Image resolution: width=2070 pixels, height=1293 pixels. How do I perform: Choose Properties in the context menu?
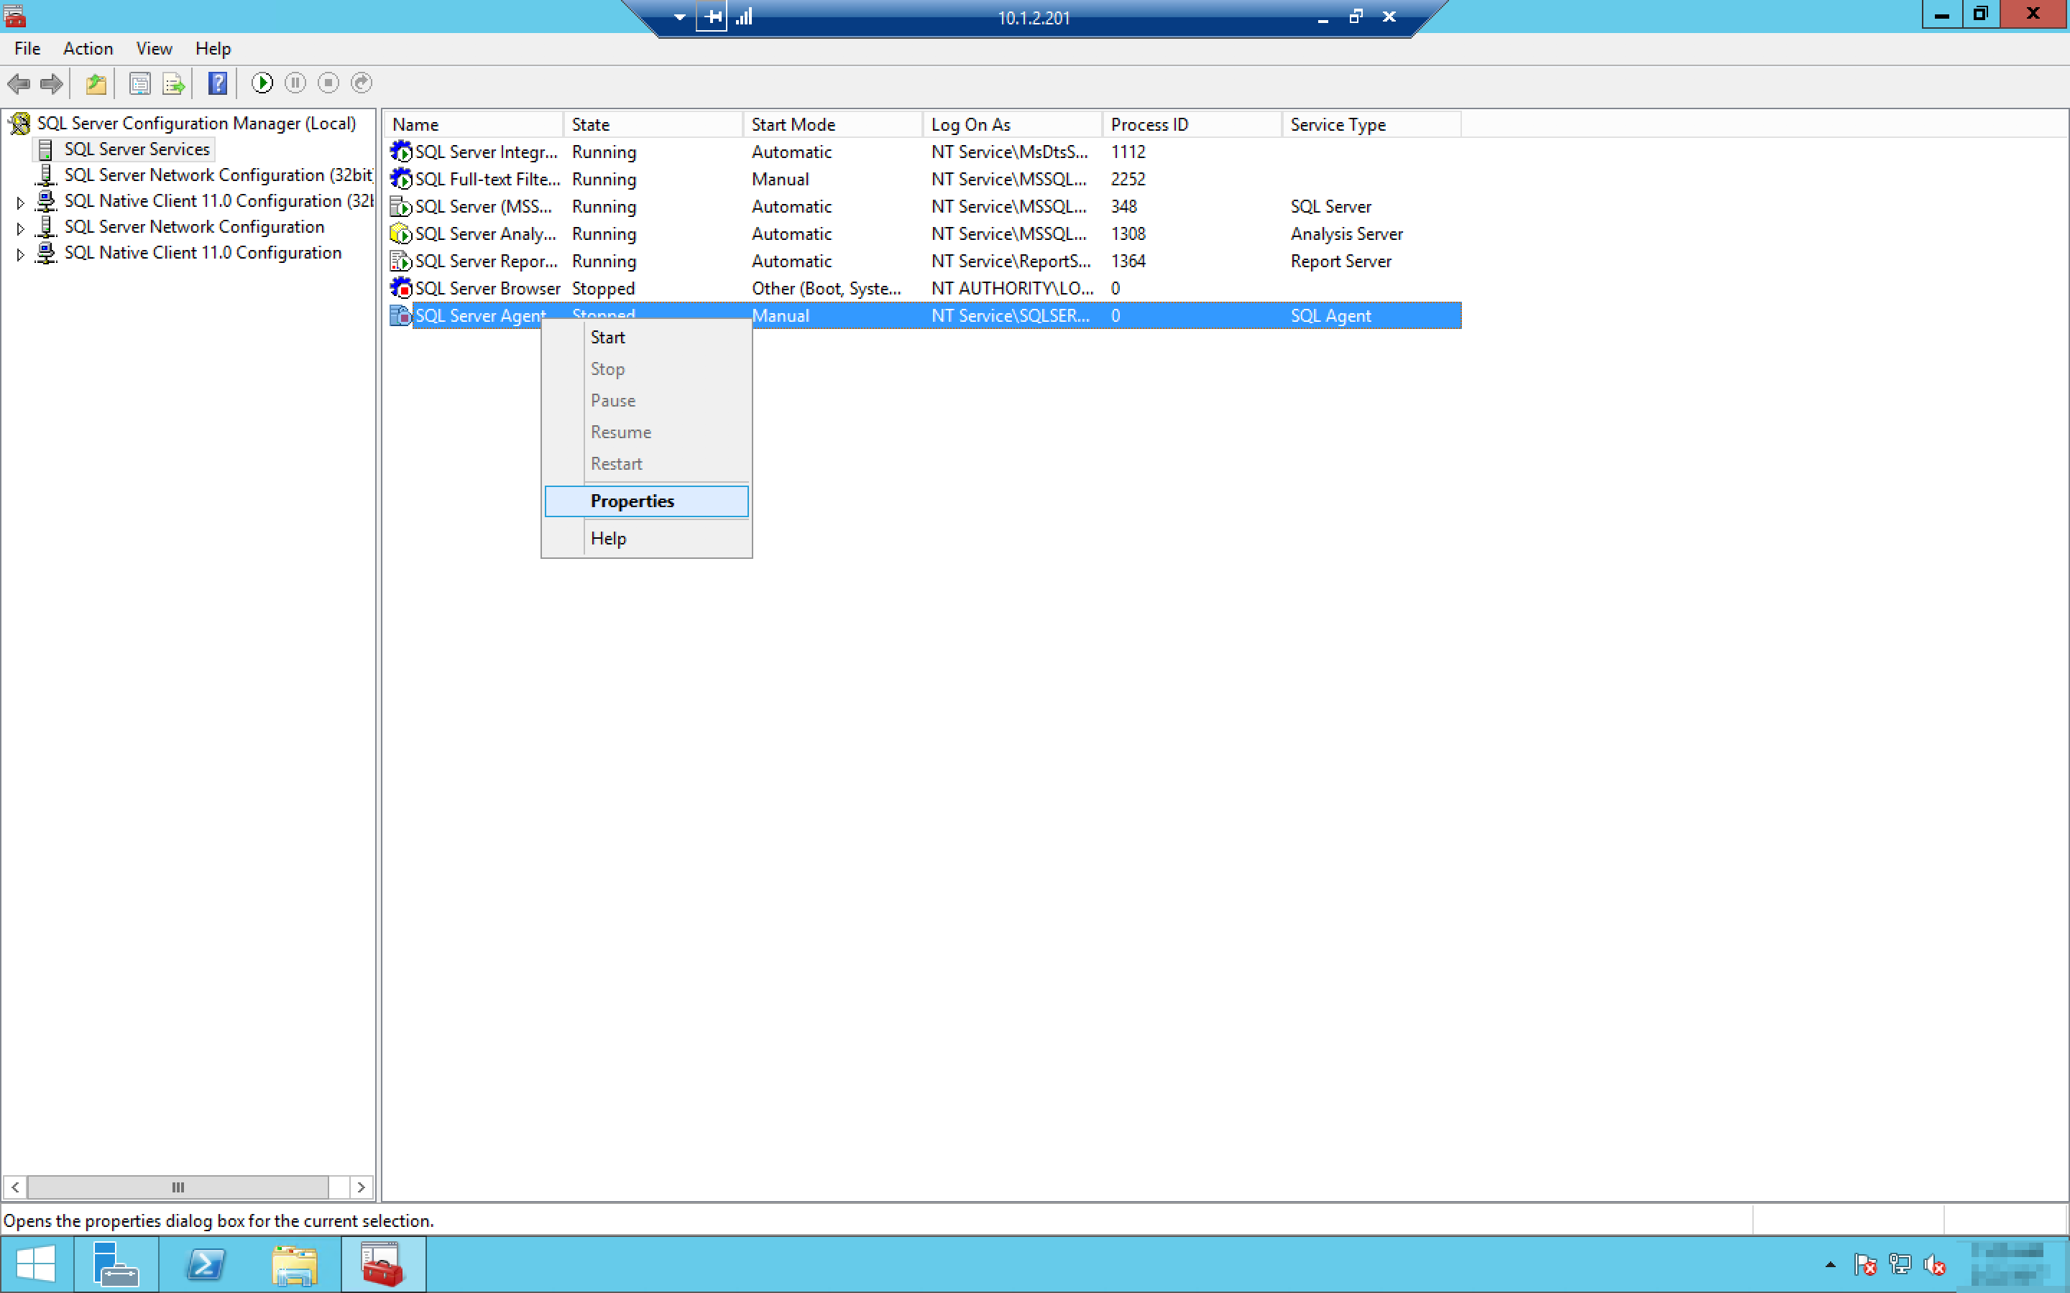coord(632,501)
